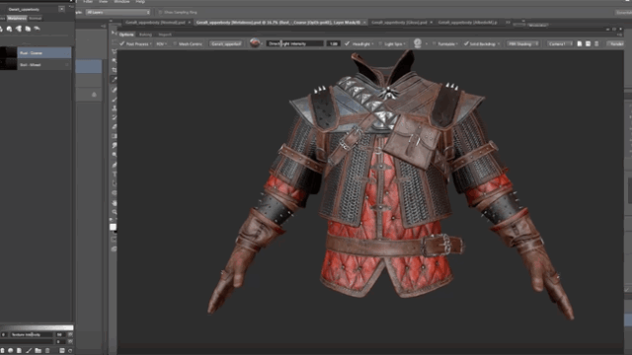Switch to the Baking tab
Screen dimensions: 632x355
tap(145, 35)
